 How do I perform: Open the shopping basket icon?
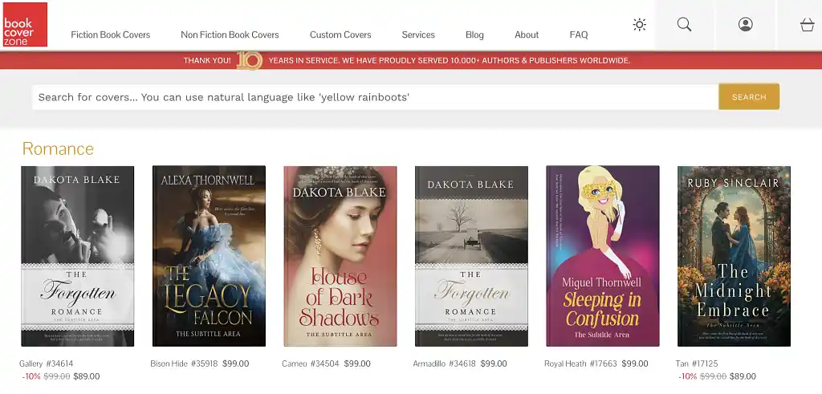pyautogui.click(x=807, y=25)
